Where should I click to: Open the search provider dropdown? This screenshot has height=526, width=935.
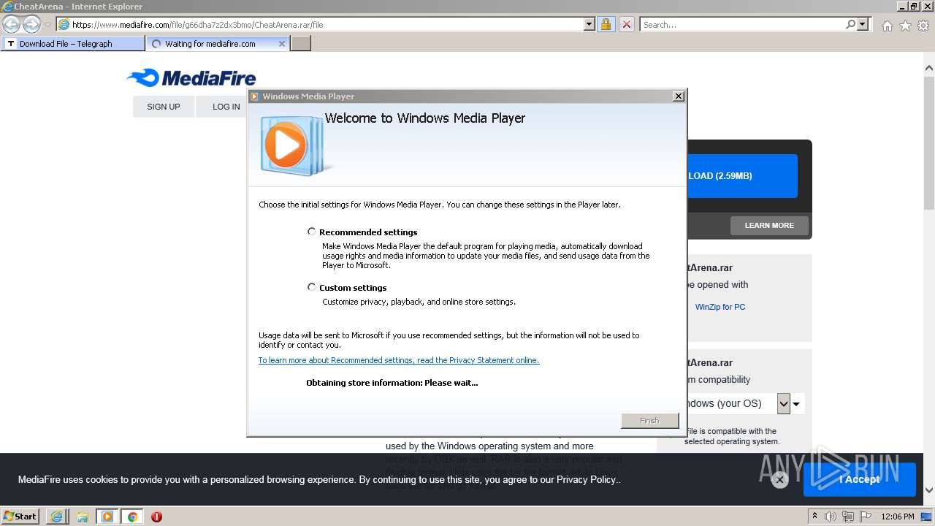coord(863,24)
